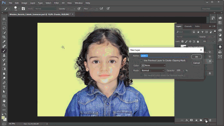Click the Layer 1 name field
The height and width of the screenshot is (126, 224).
(164, 56)
